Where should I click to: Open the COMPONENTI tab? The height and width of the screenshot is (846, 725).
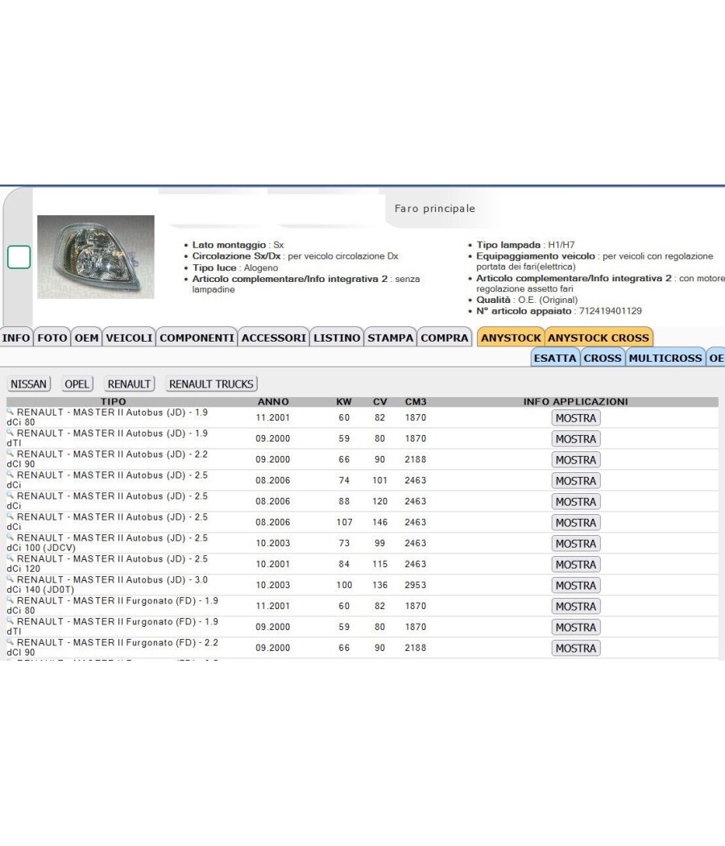(197, 338)
